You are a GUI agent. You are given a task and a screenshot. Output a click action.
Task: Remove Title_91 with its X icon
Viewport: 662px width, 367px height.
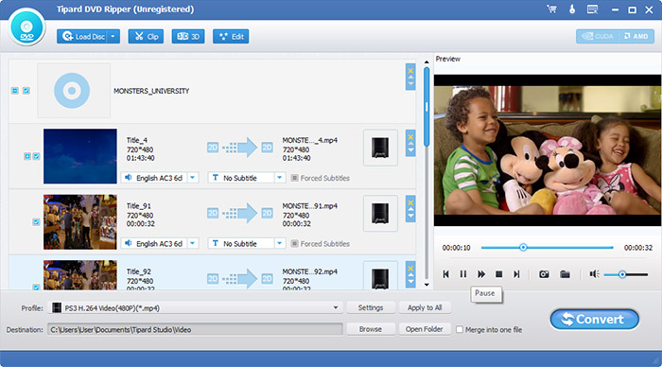410,202
